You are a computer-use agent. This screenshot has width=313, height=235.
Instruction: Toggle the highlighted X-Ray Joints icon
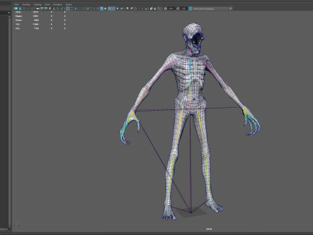click(159, 8)
